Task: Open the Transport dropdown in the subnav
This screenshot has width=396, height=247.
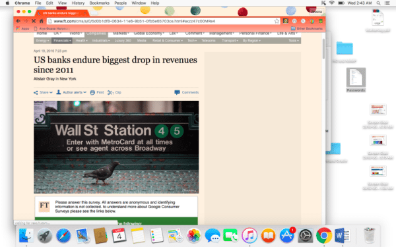Action: tap(230, 41)
